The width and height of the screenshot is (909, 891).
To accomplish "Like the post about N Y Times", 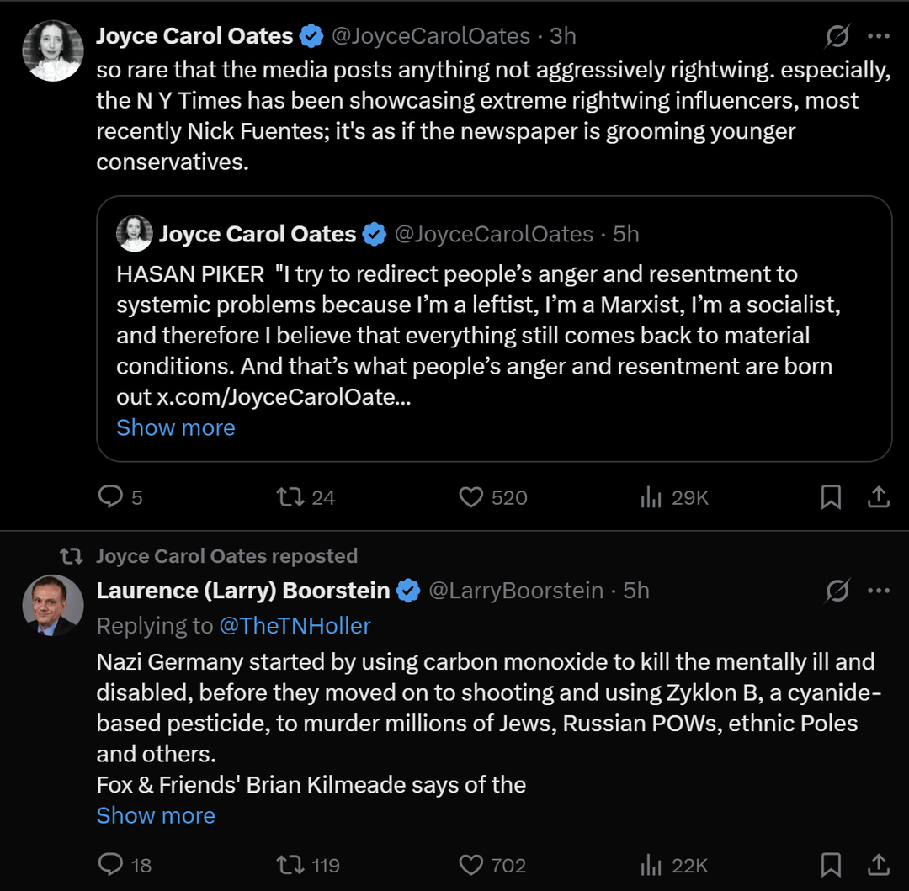I will 492,497.
